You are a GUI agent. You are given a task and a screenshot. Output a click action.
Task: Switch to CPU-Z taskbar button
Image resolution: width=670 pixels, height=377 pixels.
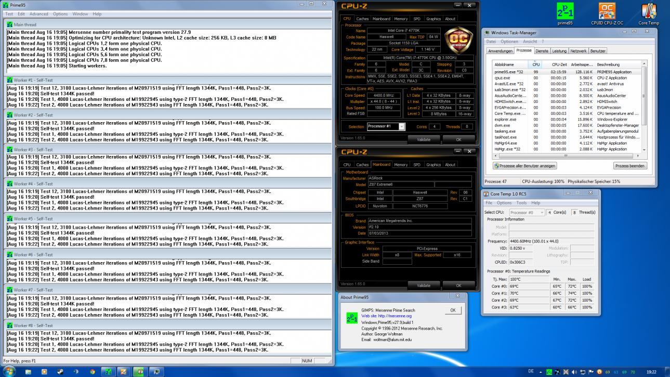124,372
